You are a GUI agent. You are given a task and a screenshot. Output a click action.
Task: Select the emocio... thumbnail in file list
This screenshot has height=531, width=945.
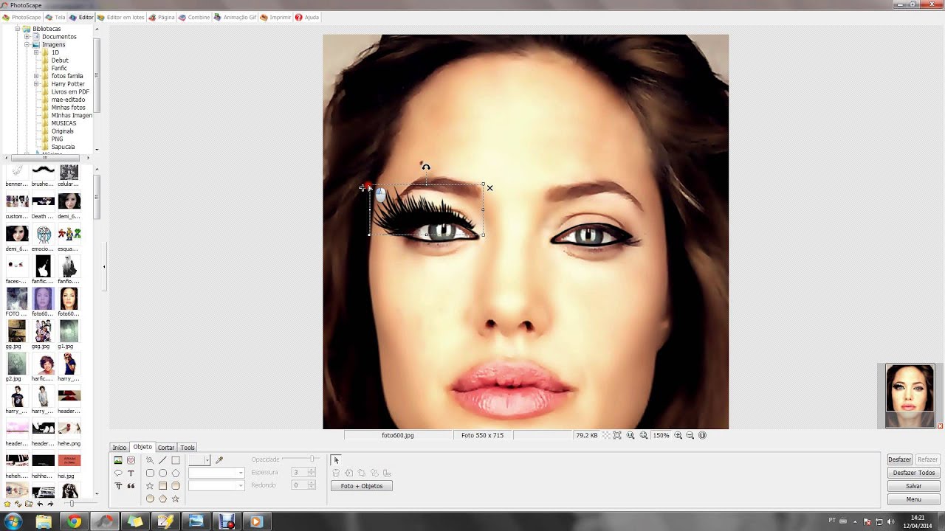[43, 234]
